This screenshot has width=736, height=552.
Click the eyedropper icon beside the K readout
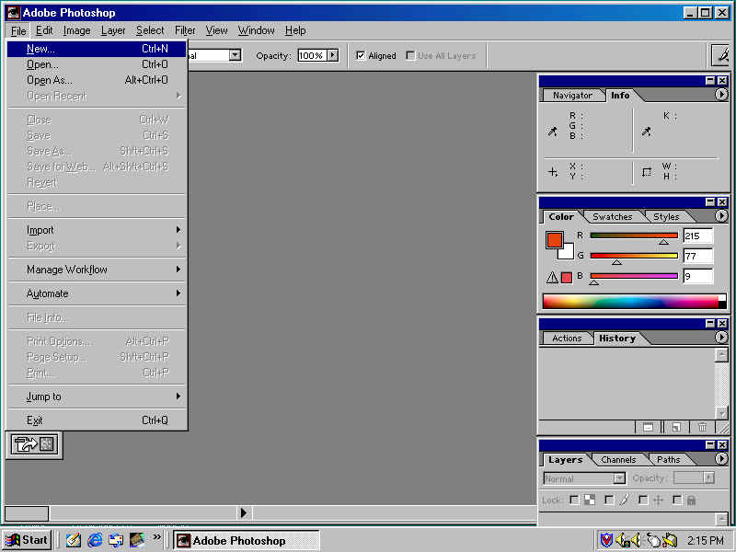click(x=647, y=132)
